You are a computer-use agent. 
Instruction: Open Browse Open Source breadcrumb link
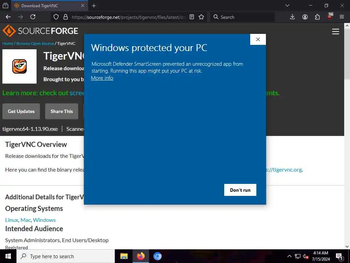pos(35,43)
